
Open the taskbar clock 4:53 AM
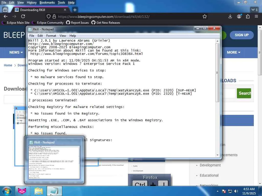pyautogui.click(x=249, y=191)
